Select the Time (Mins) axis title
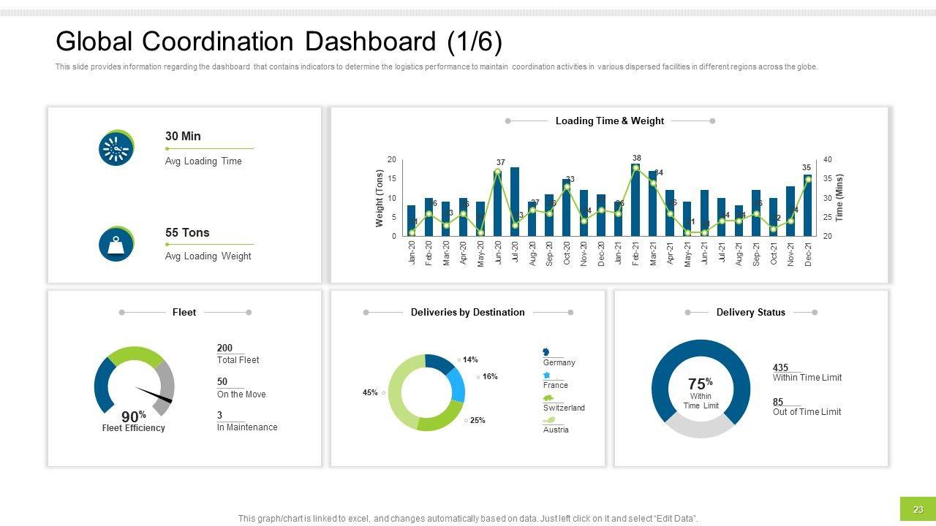Image resolution: width=936 pixels, height=526 pixels. point(839,198)
